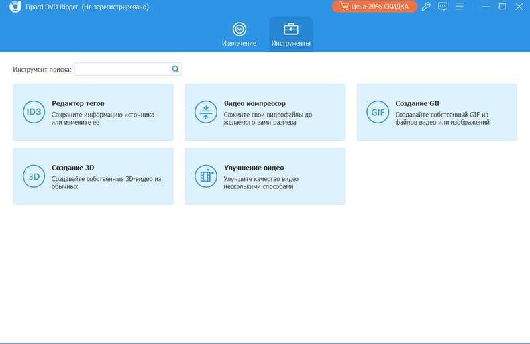Screen dimensions: 530x344
Task: Open the Видео компрессор tool title
Action: click(x=254, y=103)
